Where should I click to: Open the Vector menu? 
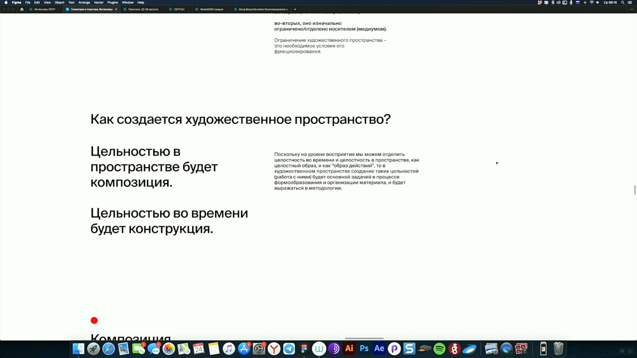point(99,2)
